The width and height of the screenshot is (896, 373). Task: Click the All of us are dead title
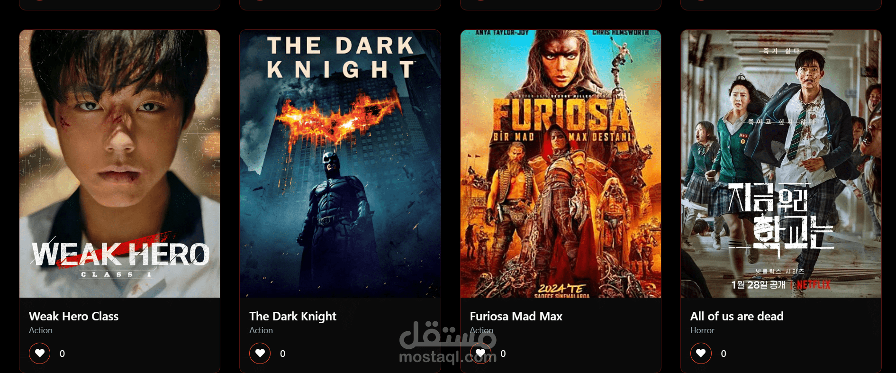(x=737, y=316)
